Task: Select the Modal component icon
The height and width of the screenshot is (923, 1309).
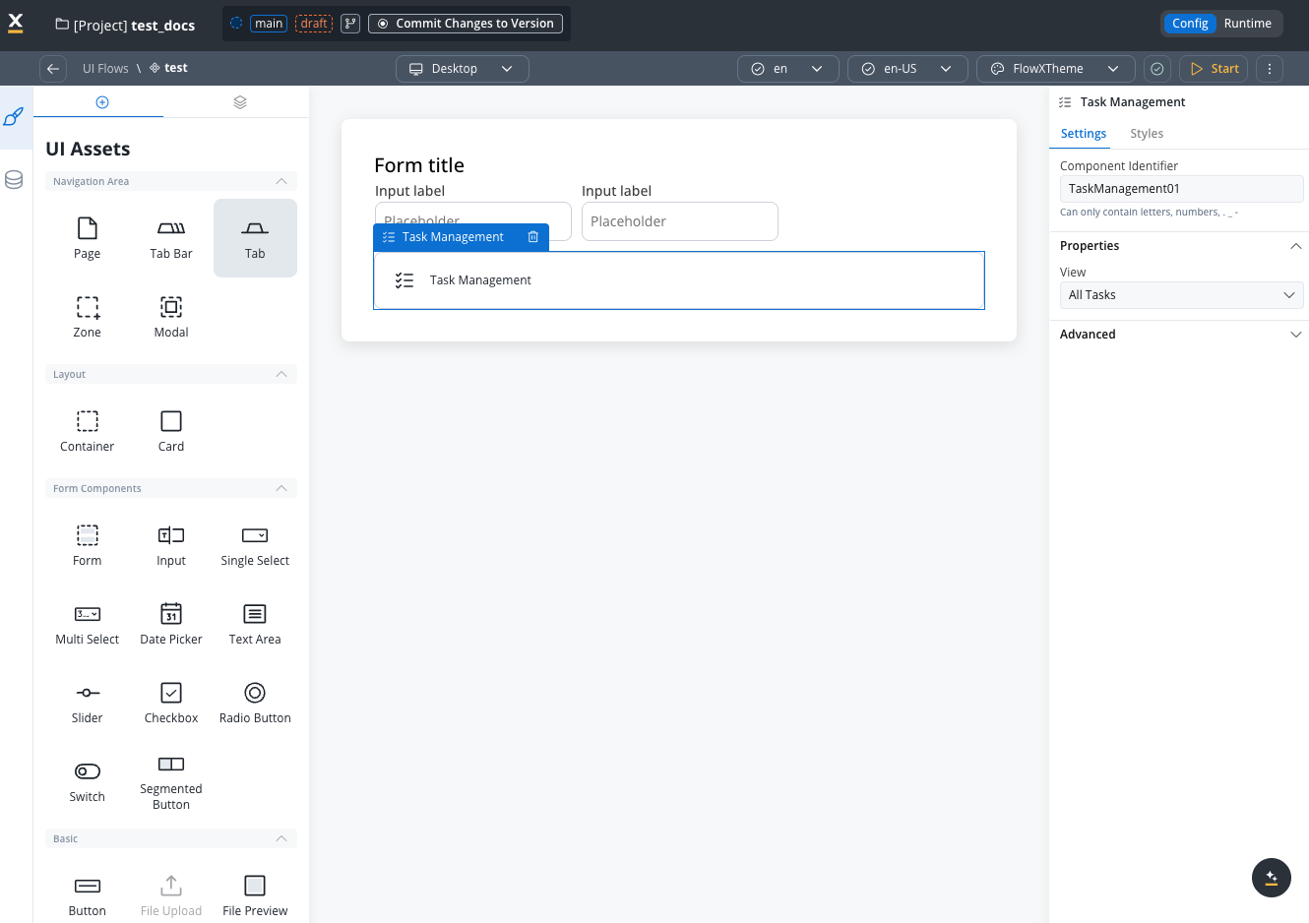Action: click(x=171, y=317)
